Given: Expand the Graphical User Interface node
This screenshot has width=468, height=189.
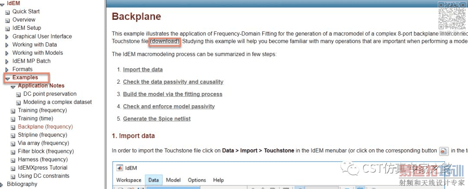Looking at the screenshot, I should click(x=7, y=37).
